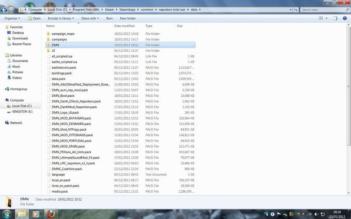Click the Burn toolbar button
The height and width of the screenshot is (219, 351).
tap(109, 18)
